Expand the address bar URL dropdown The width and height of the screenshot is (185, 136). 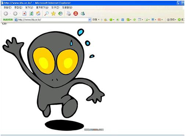[x=90, y=20]
